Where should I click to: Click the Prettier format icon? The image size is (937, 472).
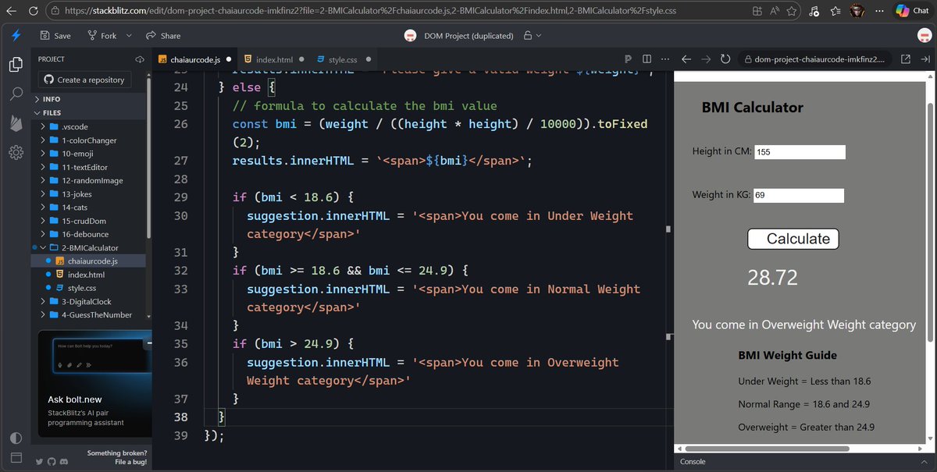tap(629, 59)
